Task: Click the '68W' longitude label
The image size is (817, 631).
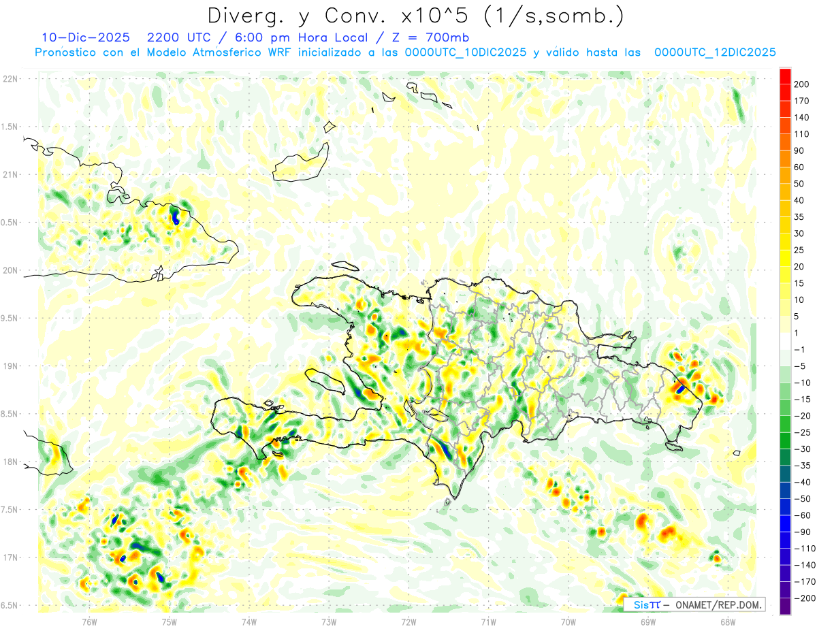Action: 727,621
